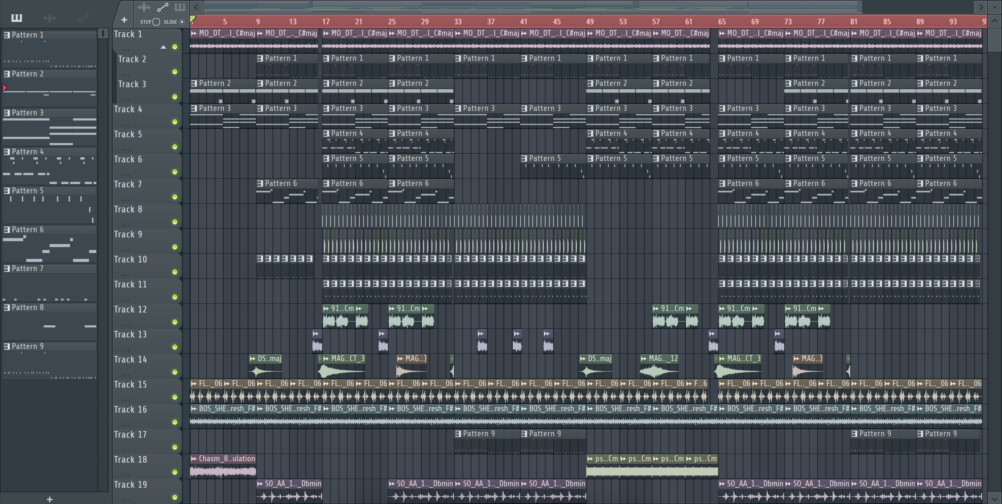Click the Pattern 1 clip icon at bar 9 on Track 2
This screenshot has width=1002, height=504.
(x=260, y=58)
